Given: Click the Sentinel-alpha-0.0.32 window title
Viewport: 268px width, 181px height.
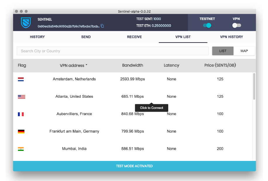Looking at the screenshot, I should pos(134,11).
